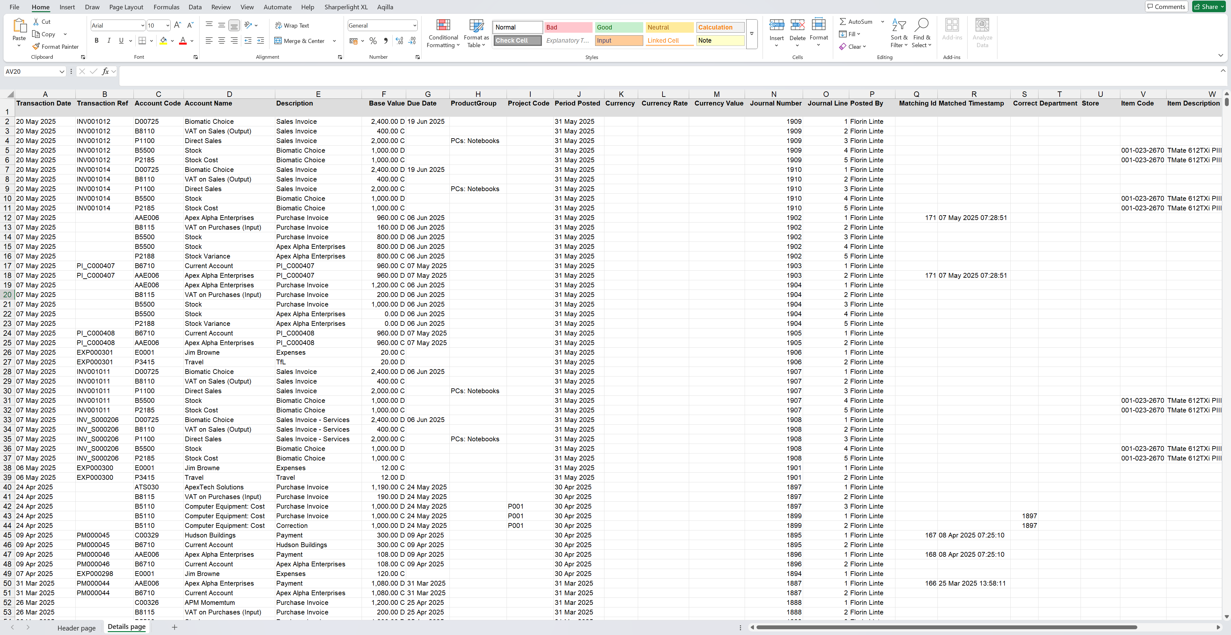The width and height of the screenshot is (1231, 635).
Task: Switch to the Header page sheet
Action: tap(76, 628)
